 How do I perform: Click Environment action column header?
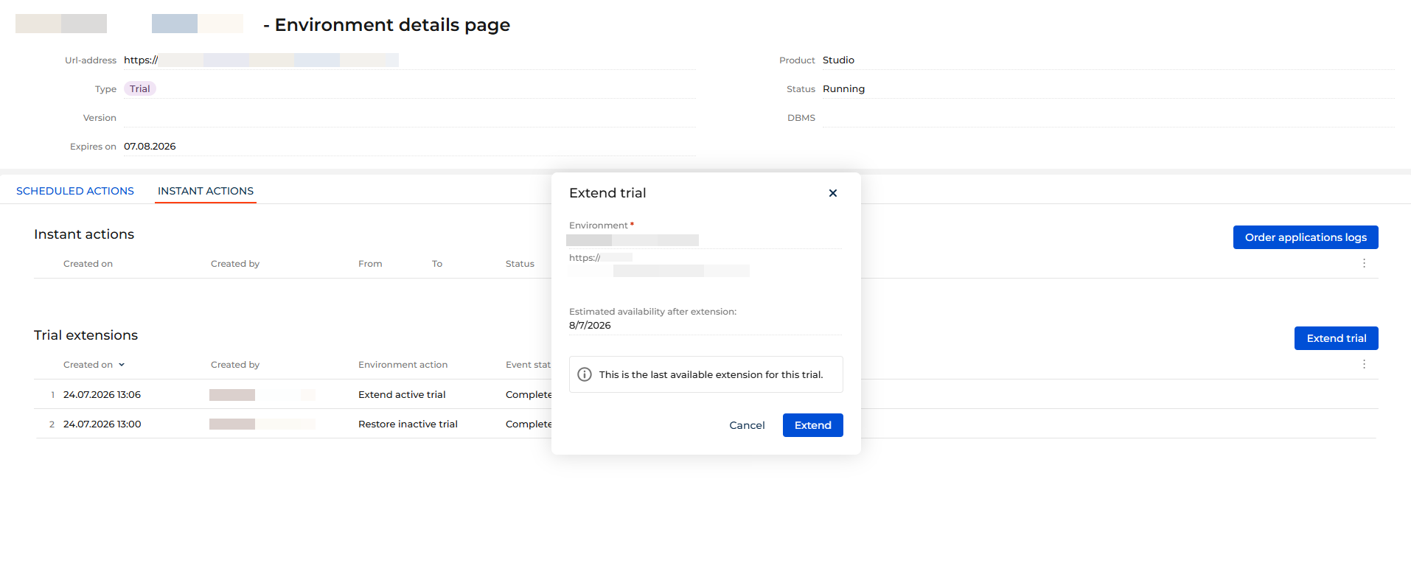tap(403, 365)
